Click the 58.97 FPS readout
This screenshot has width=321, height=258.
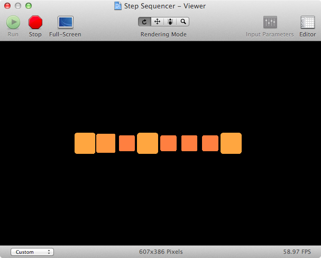tap(297, 252)
